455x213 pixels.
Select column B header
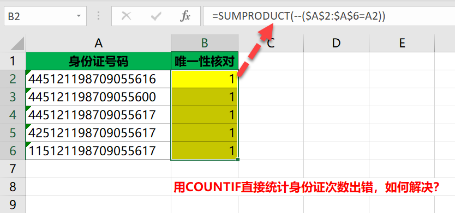tap(205, 43)
